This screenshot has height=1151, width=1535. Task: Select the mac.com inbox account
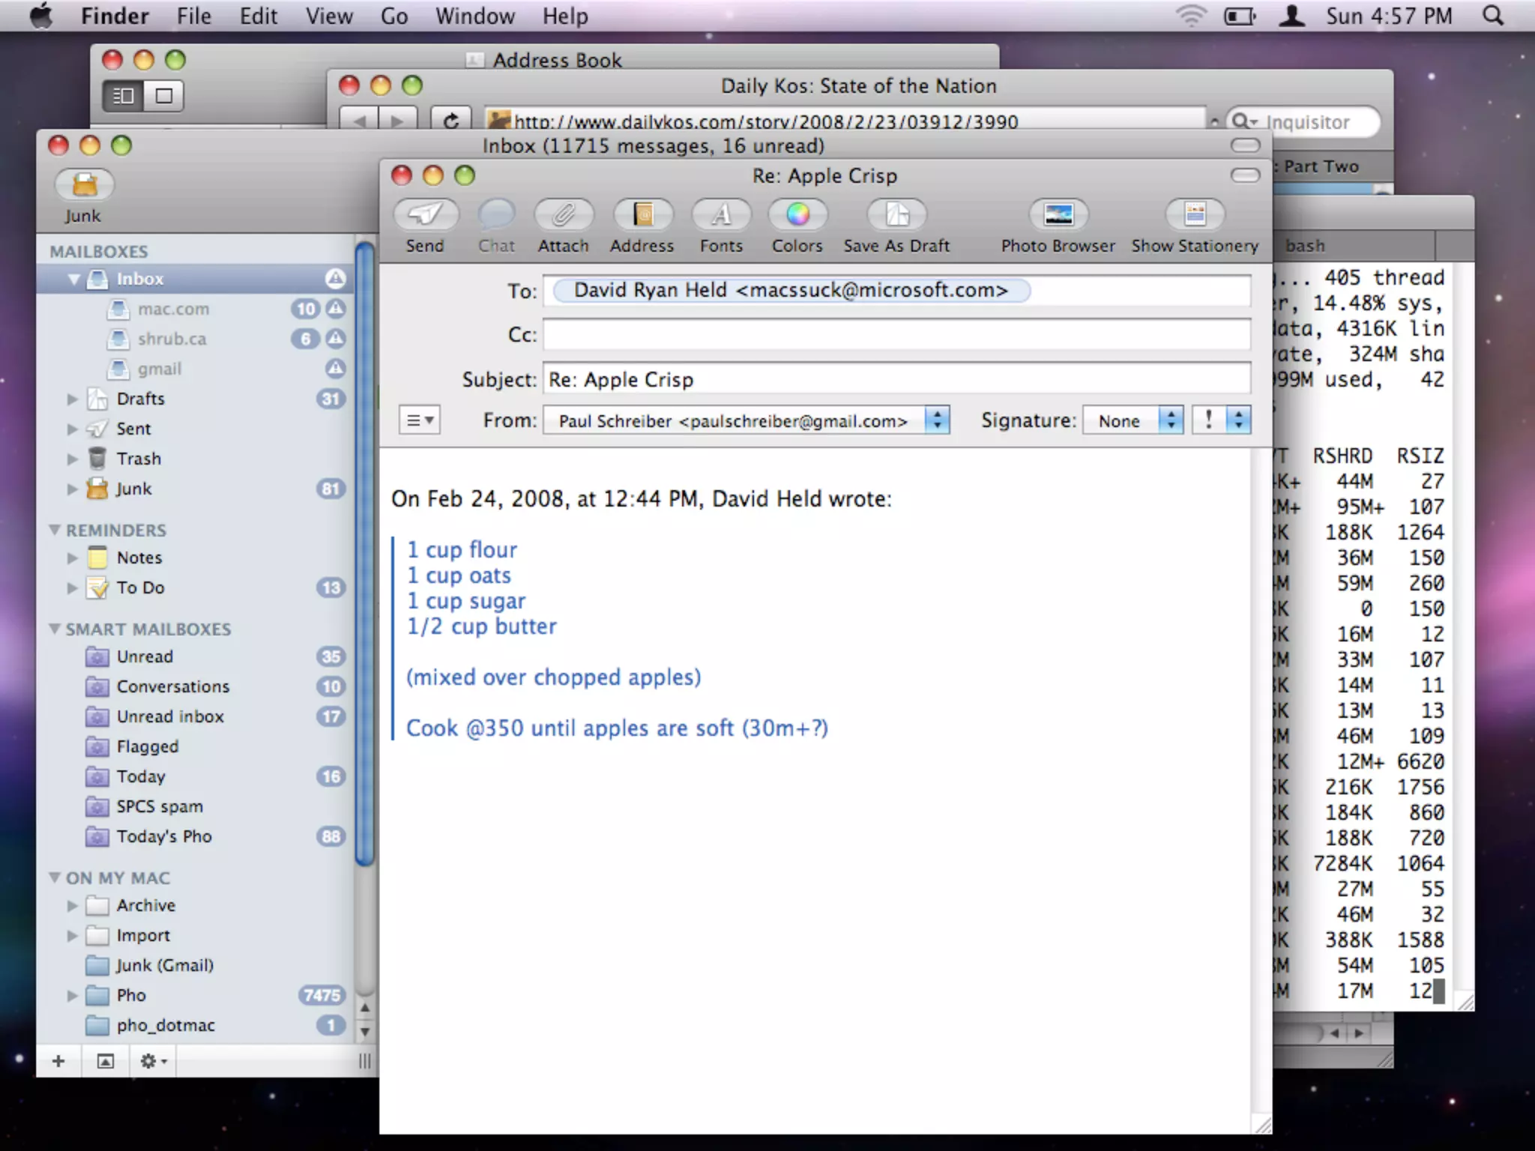coord(195,309)
